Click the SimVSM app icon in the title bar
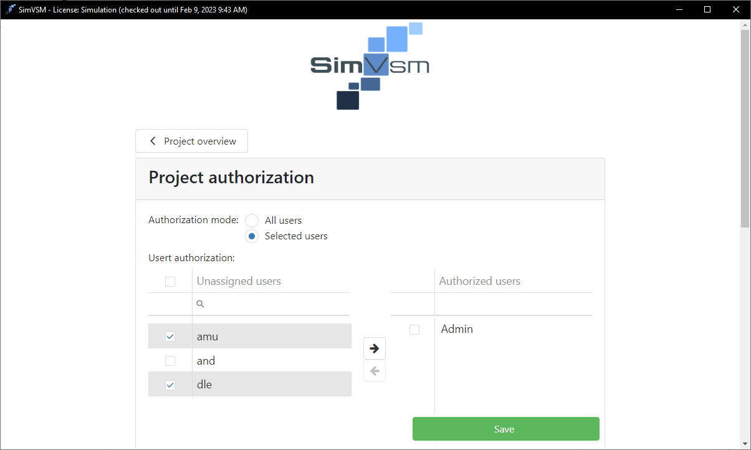The image size is (751, 450). (x=10, y=9)
